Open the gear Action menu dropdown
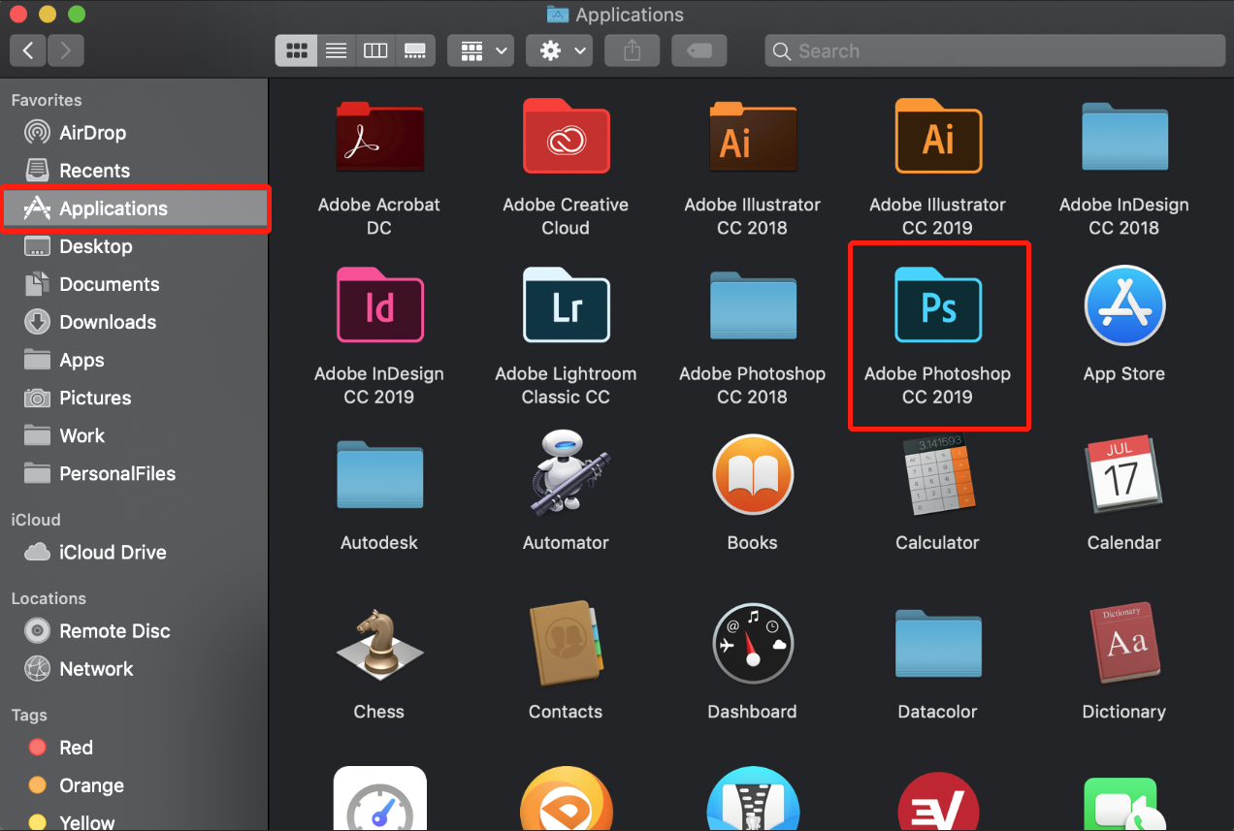1234x831 pixels. point(559,50)
